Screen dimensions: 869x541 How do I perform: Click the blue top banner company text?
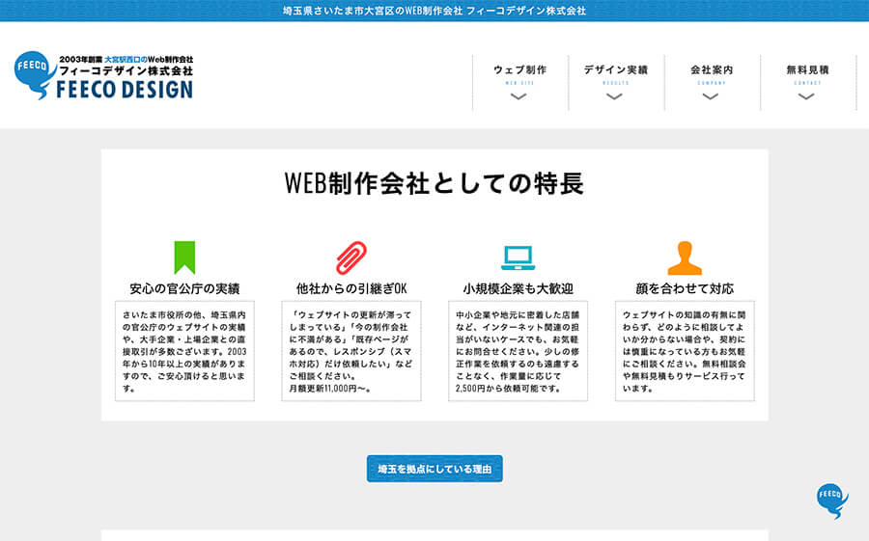point(434,11)
